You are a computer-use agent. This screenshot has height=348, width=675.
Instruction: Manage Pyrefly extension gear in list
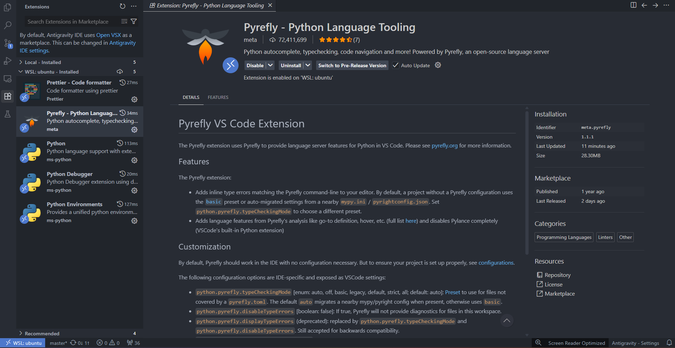[x=134, y=129]
